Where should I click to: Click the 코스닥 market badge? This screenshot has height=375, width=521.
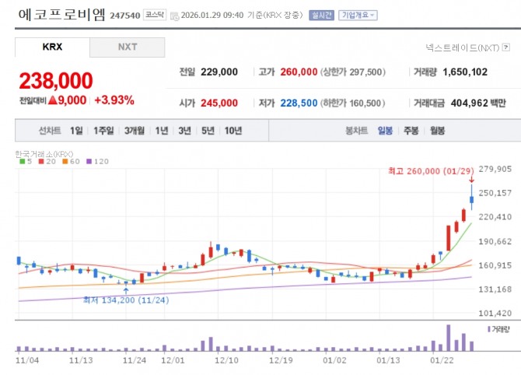coord(155,15)
